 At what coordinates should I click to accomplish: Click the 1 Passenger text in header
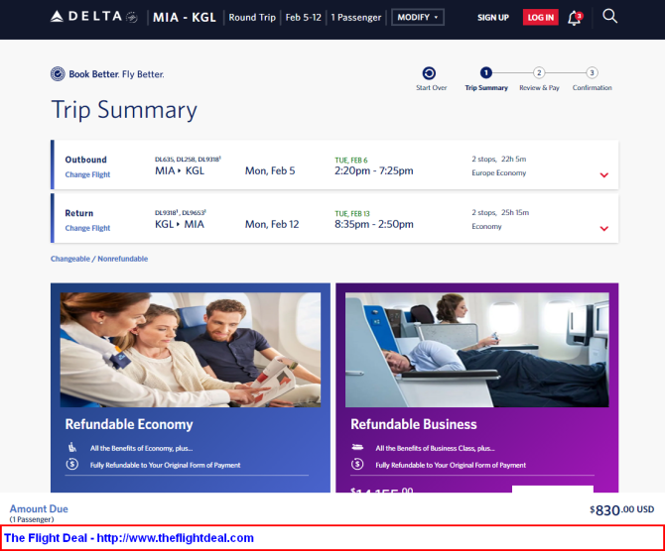356,18
